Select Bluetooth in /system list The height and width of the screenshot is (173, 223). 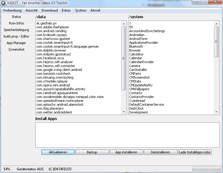click(x=136, y=46)
